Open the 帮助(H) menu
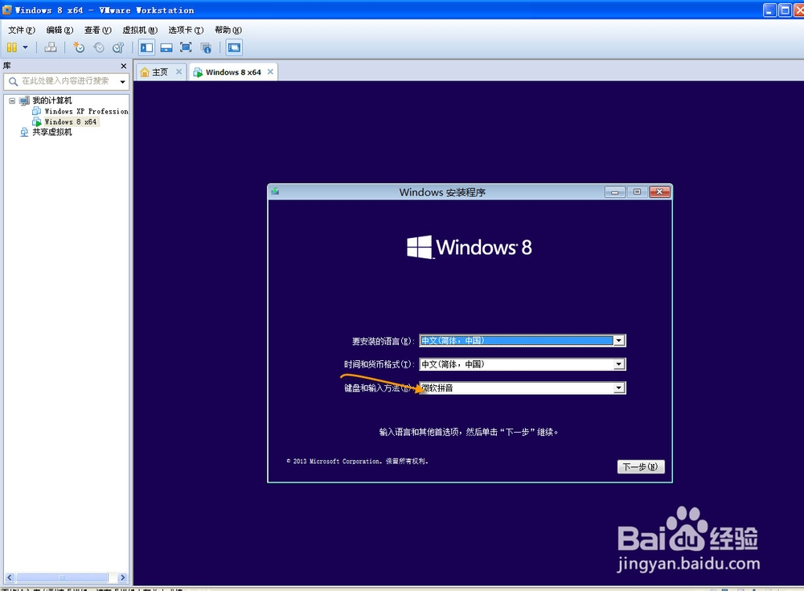Viewport: 804px width, 591px height. tap(228, 30)
